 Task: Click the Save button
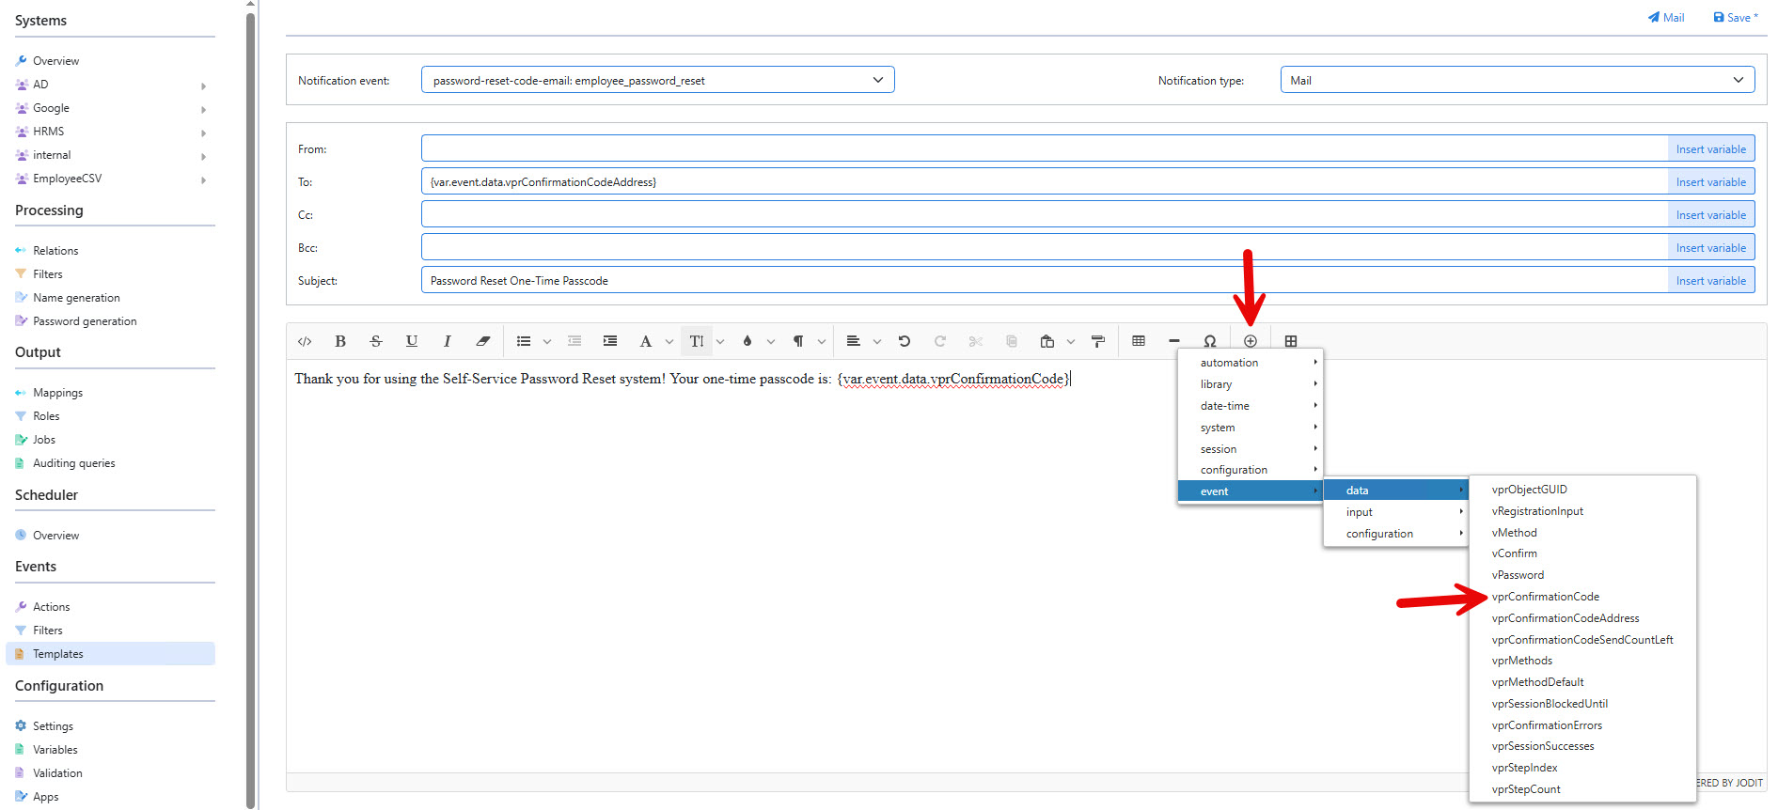[x=1735, y=17]
